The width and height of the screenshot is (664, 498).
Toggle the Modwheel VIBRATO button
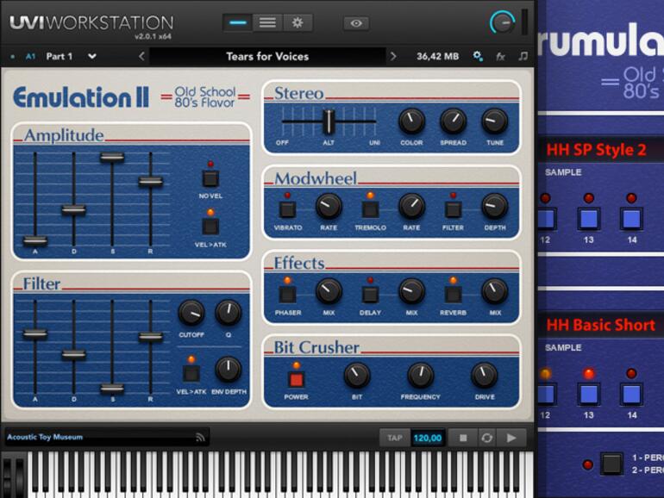pos(287,209)
